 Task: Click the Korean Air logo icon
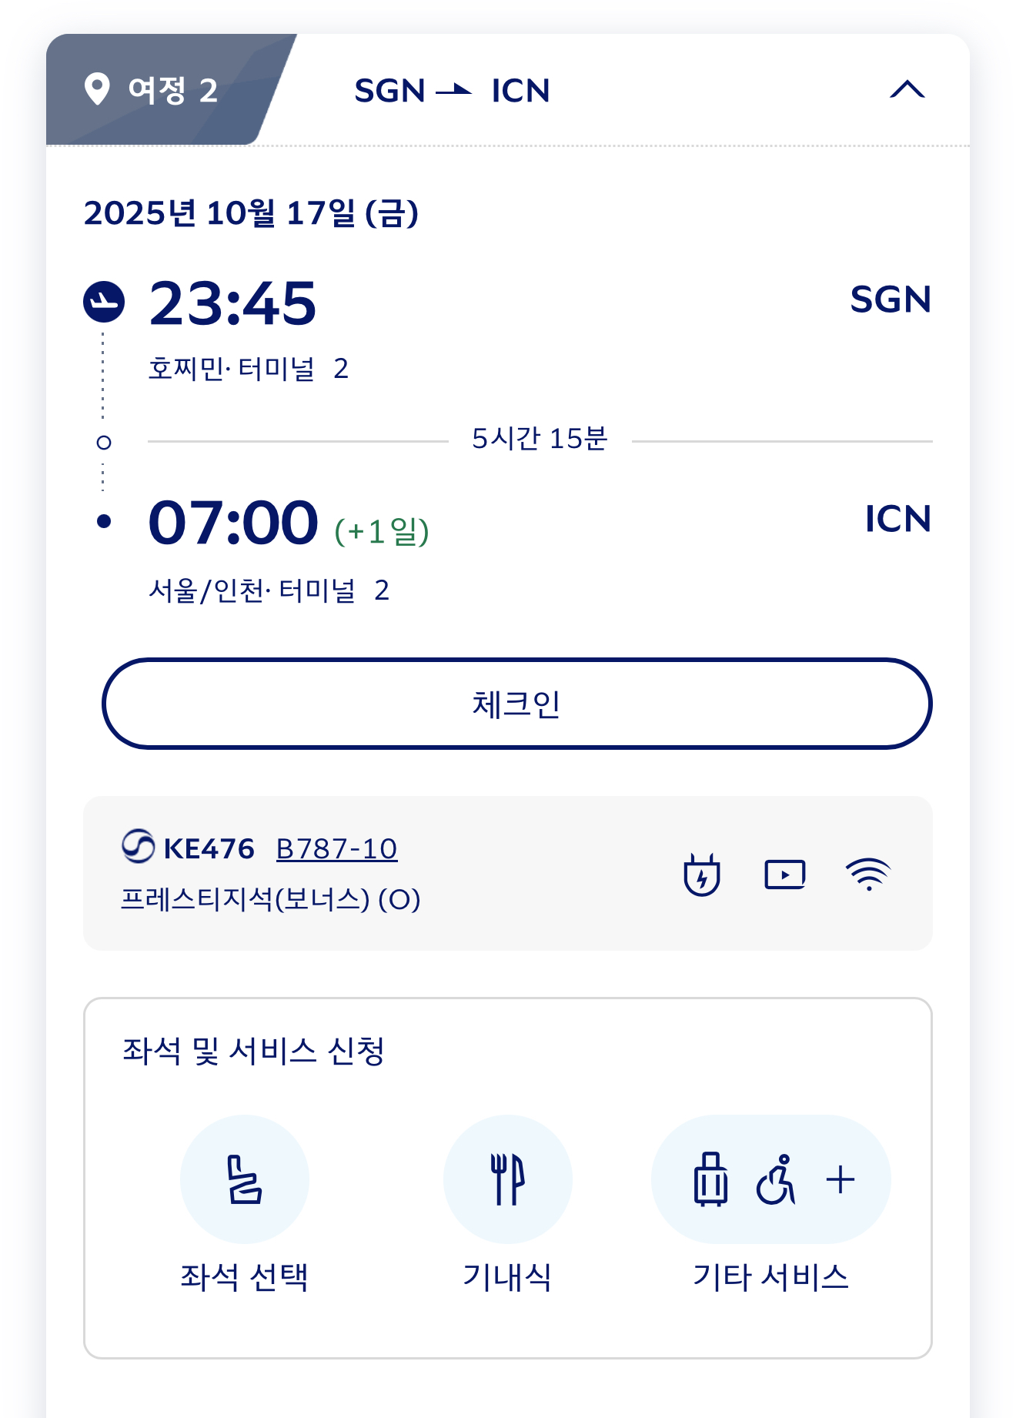coord(139,847)
